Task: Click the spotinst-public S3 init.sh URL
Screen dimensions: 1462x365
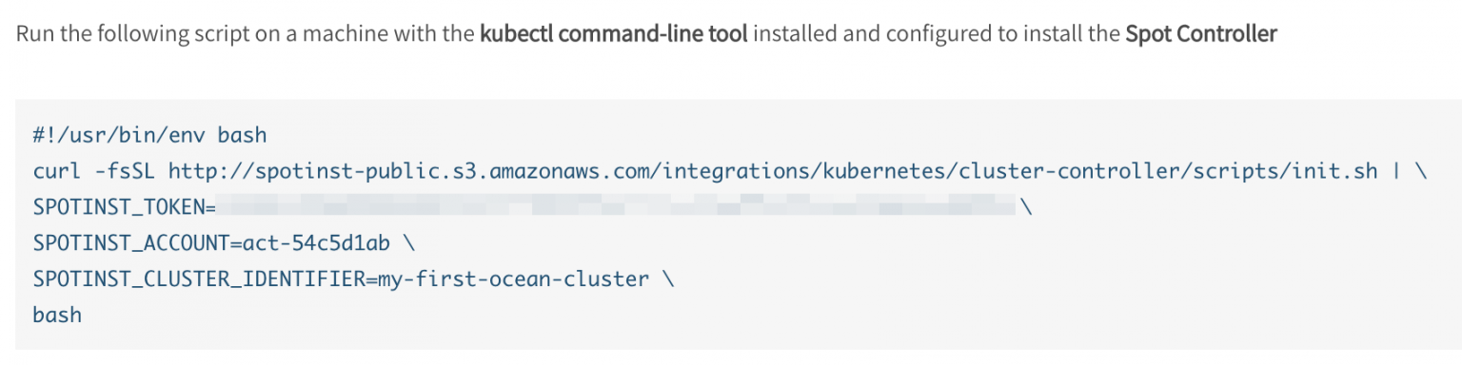Action: [x=773, y=171]
